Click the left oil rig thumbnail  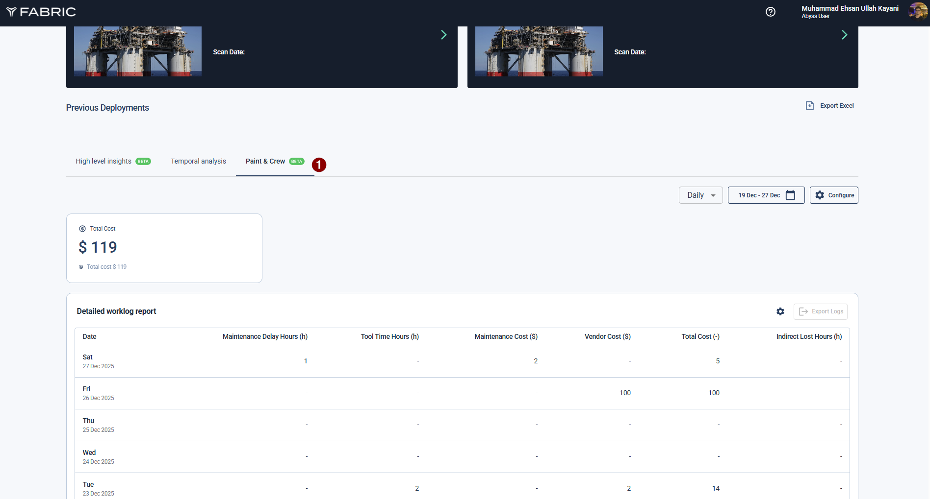pyautogui.click(x=138, y=51)
